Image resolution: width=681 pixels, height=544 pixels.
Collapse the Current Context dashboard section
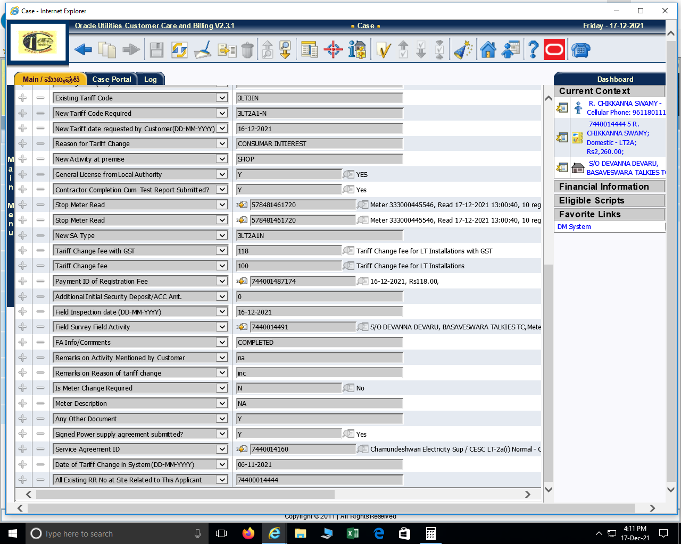click(609, 91)
